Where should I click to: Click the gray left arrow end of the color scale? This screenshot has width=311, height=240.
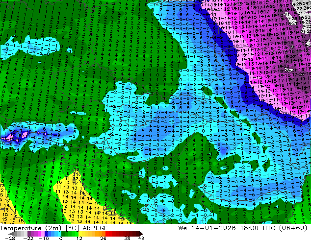[11, 234]
